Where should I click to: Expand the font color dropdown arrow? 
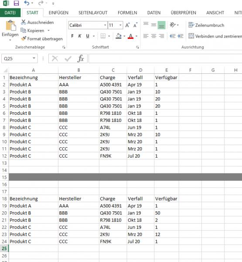(x=136, y=36)
